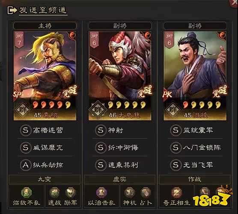Click the 励军 tactic icon
Viewport: 238px width, 214px height.
pyautogui.click(x=71, y=193)
